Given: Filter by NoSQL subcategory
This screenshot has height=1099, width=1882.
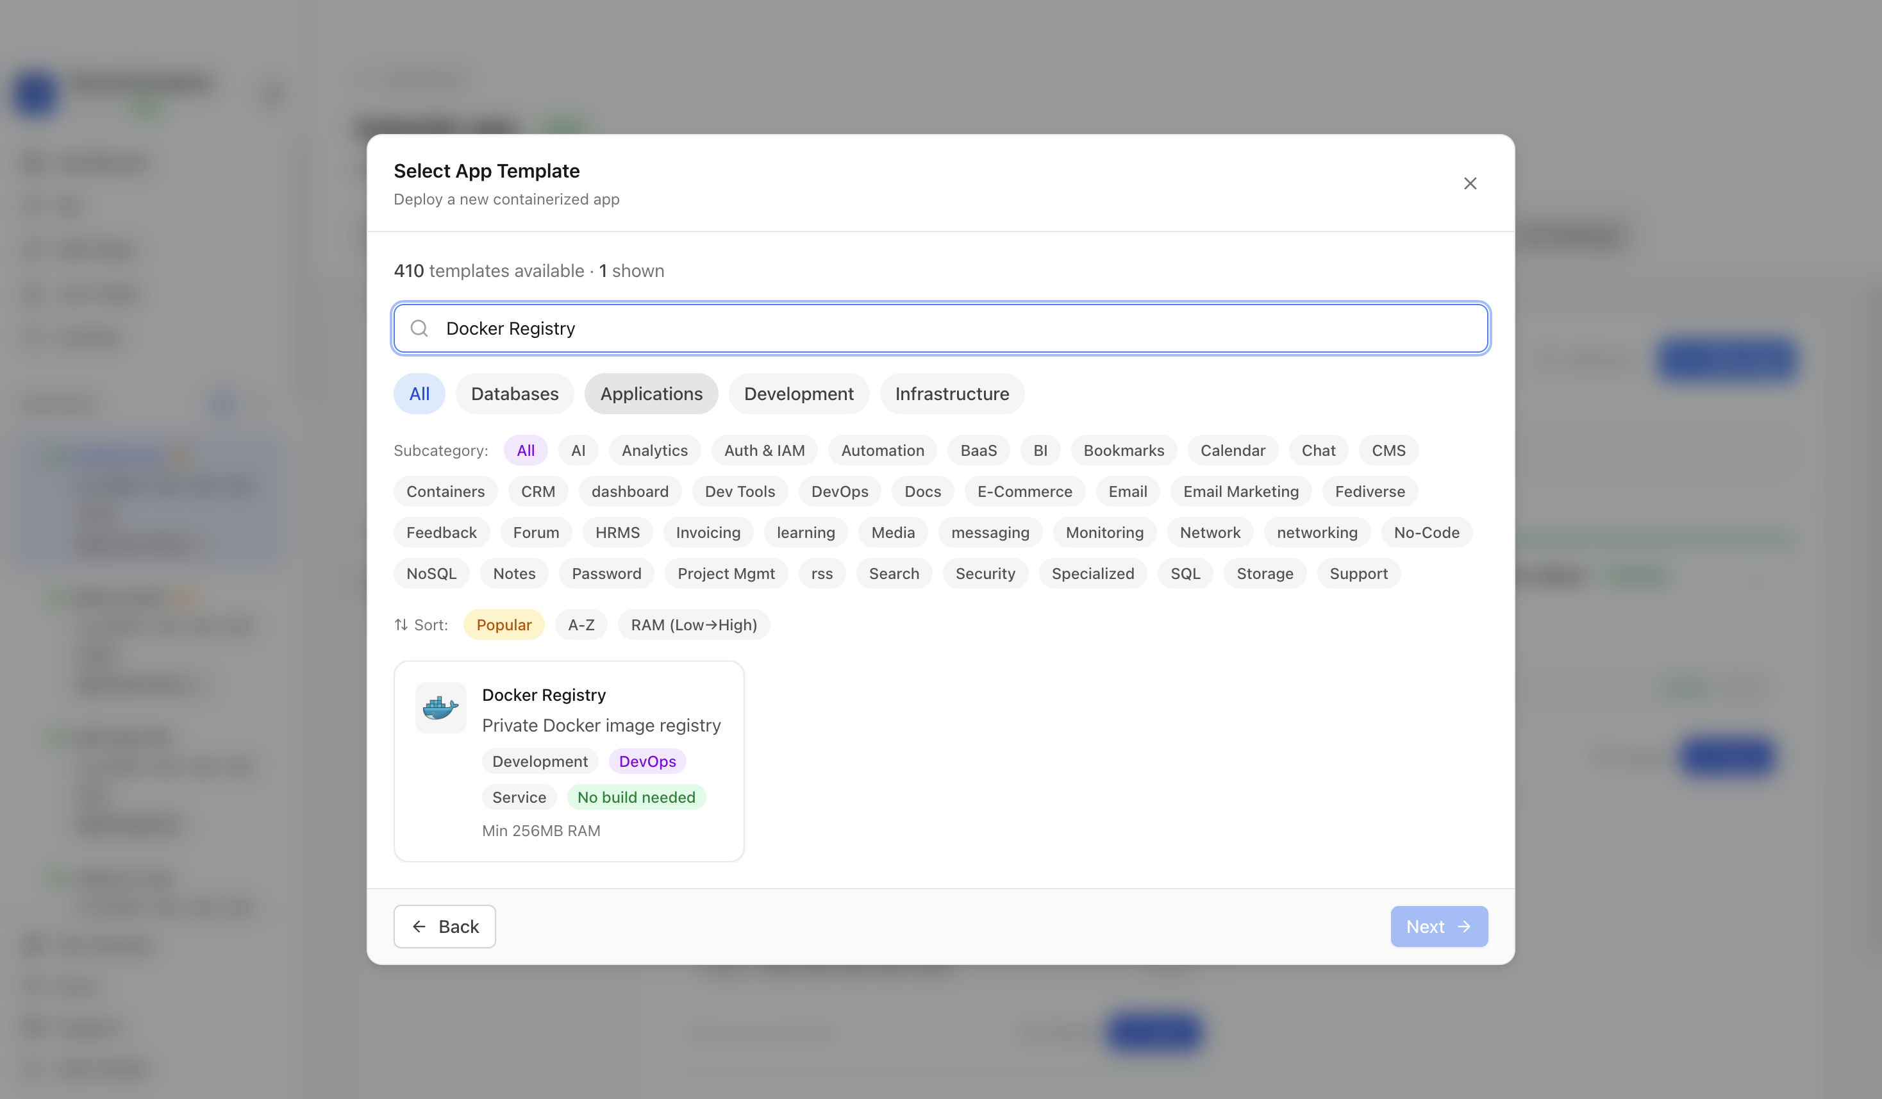Looking at the screenshot, I should (431, 574).
